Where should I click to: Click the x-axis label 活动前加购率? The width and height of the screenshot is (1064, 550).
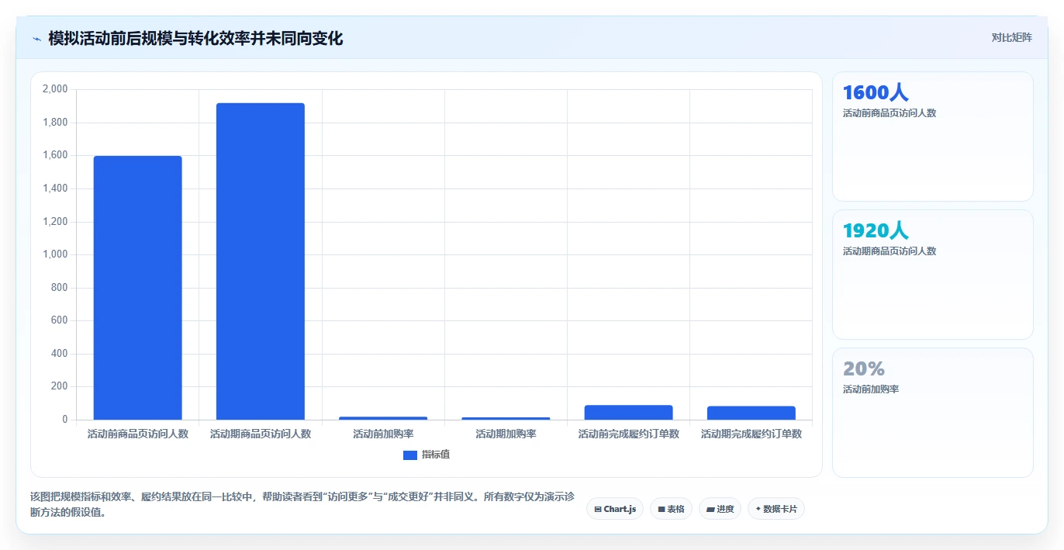tap(383, 434)
